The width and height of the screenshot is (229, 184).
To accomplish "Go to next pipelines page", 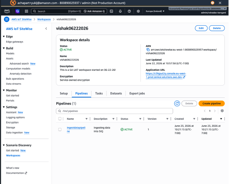I will [215, 111].
